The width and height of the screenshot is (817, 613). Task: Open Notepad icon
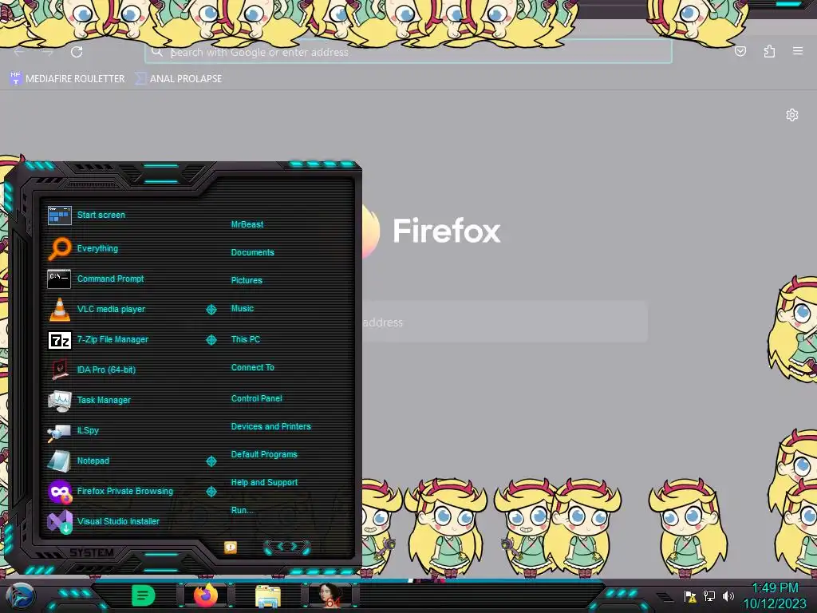[59, 461]
